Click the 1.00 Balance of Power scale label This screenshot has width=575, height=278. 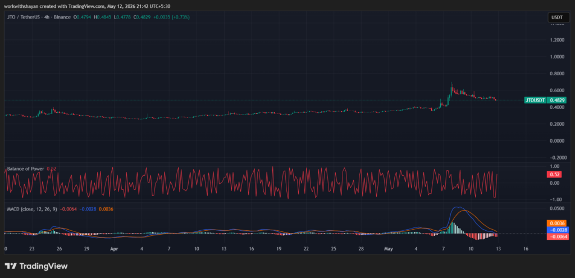554,166
